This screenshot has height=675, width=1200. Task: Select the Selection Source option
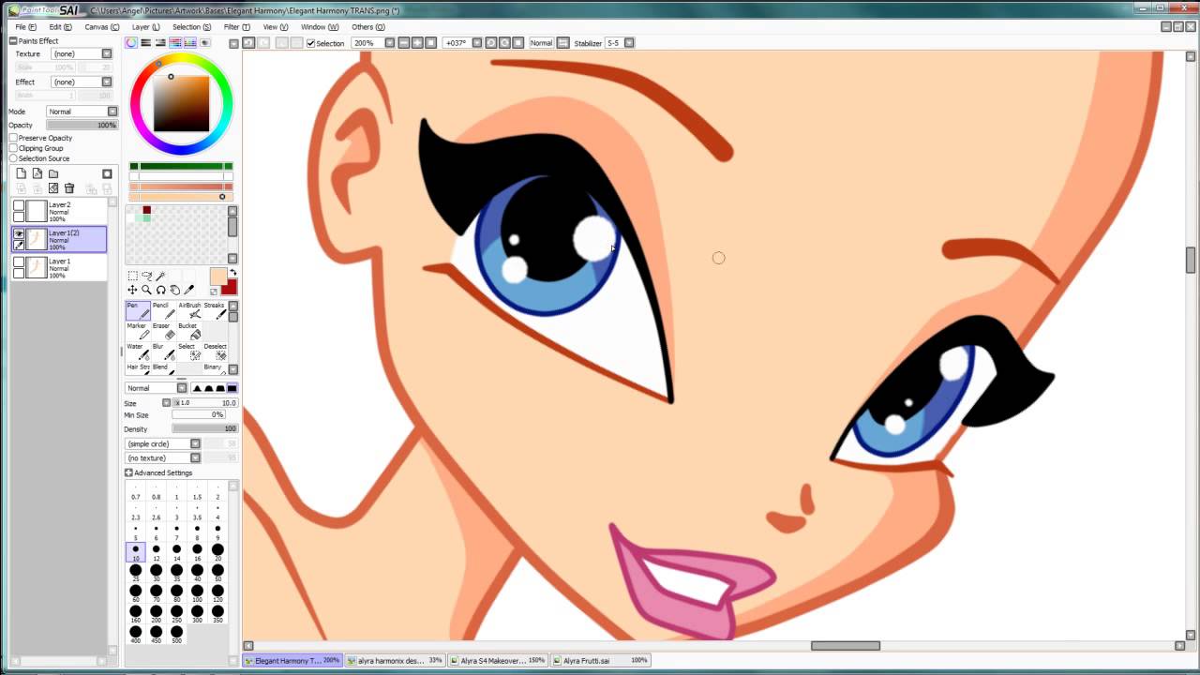tap(13, 158)
